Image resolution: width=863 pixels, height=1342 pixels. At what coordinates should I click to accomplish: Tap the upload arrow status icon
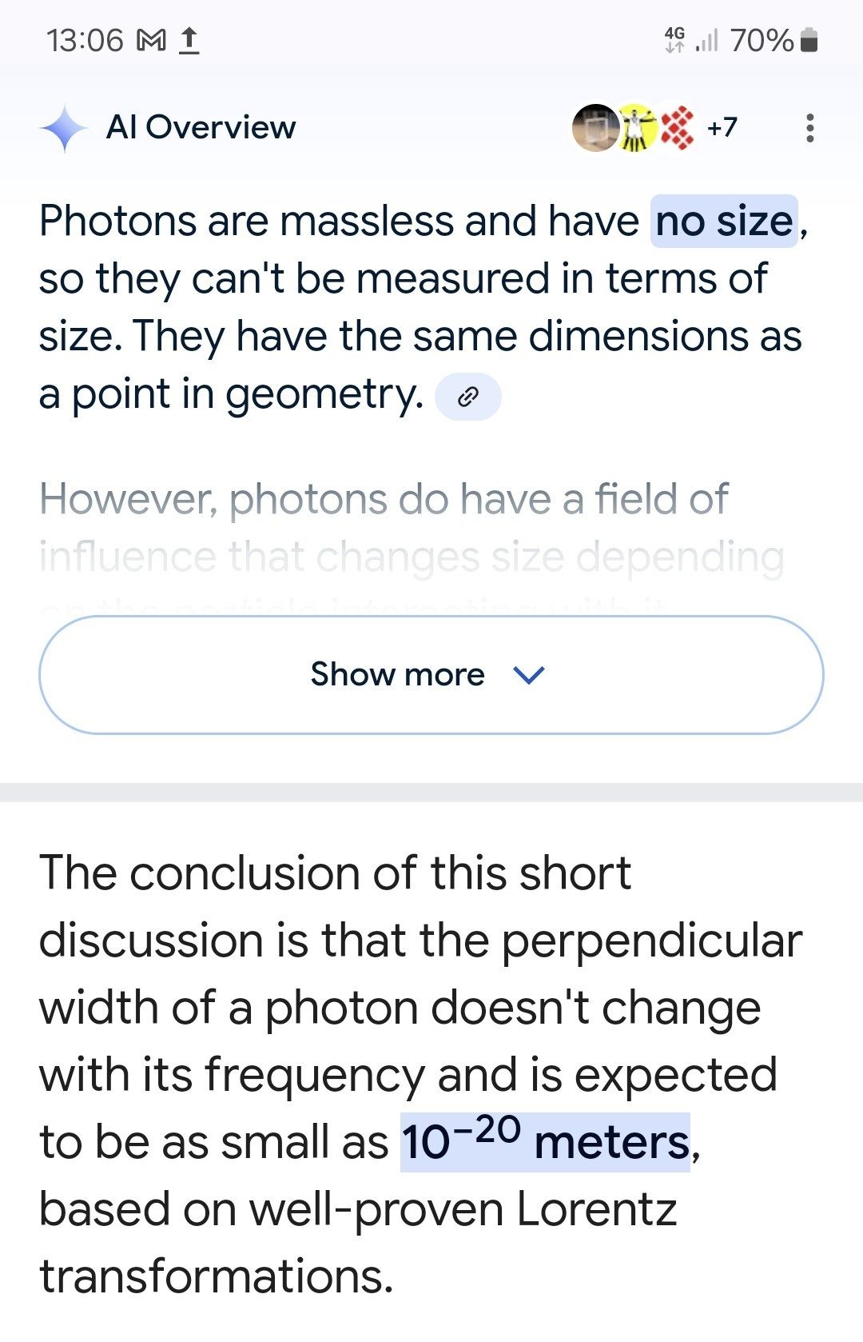[x=189, y=40]
